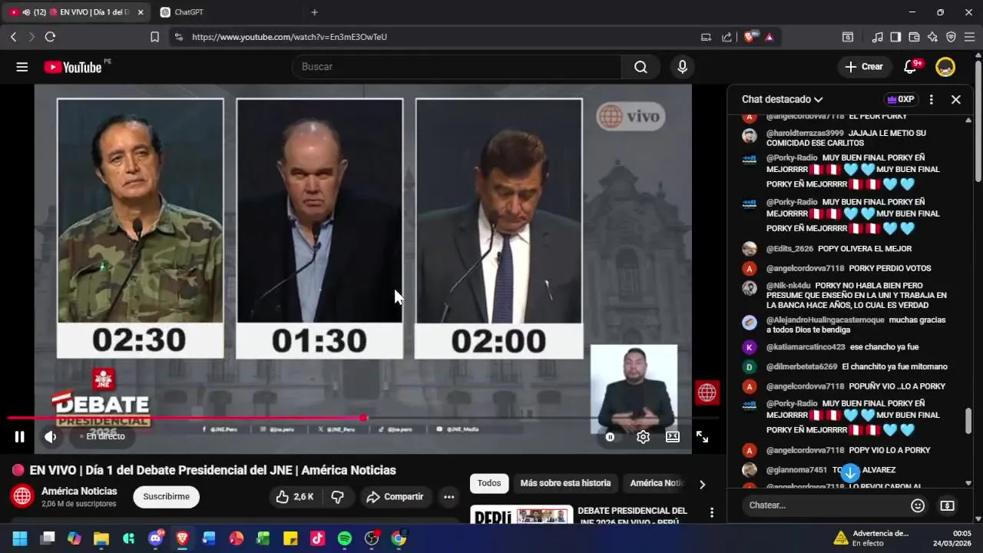This screenshot has height=553, width=983.
Task: Open Spotify from the taskbar
Action: click(x=345, y=538)
